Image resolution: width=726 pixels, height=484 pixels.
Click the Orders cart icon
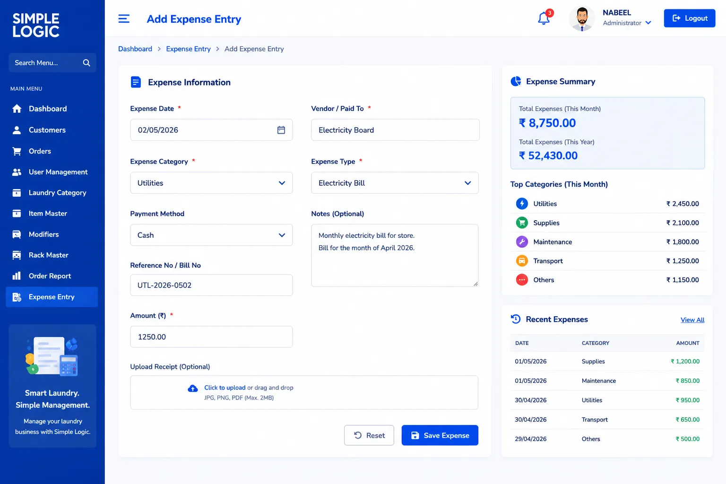click(x=17, y=151)
